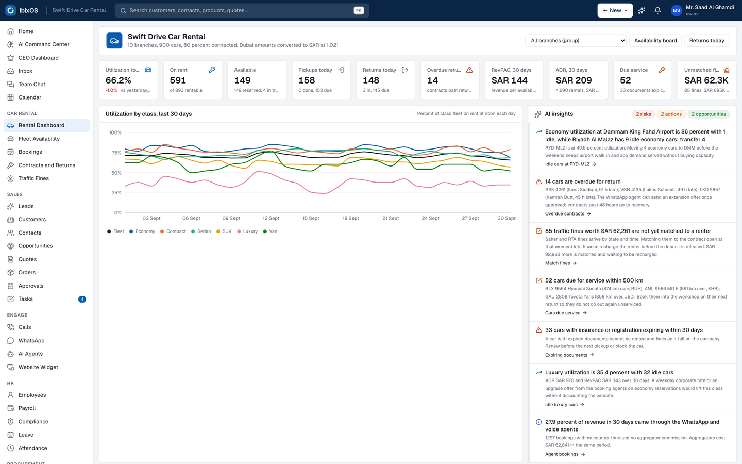Click the Leads sparkle icon
This screenshot has width=742, height=464.
[x=10, y=206]
